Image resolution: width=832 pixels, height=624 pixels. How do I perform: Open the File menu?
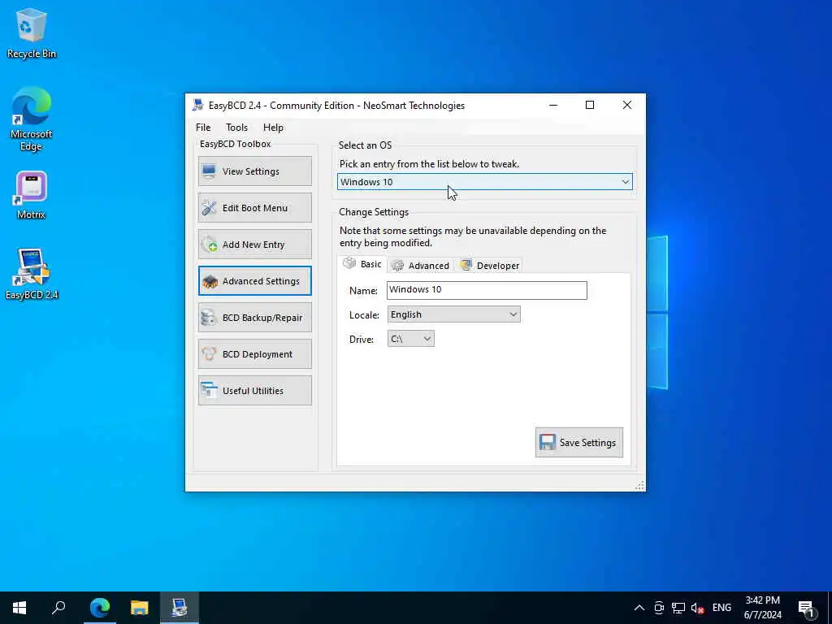point(202,128)
